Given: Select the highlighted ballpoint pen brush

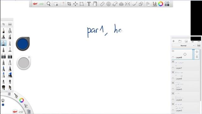Looking at the screenshot, I should point(3,43).
